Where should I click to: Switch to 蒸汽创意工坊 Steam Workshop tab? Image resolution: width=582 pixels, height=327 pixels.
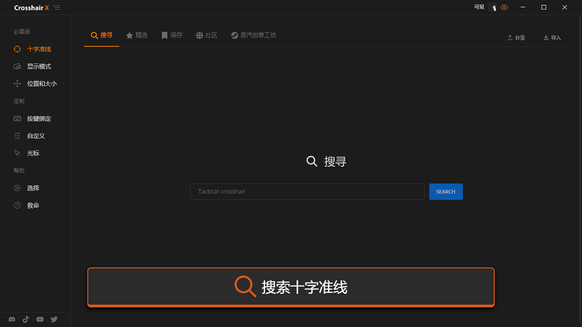pos(253,35)
